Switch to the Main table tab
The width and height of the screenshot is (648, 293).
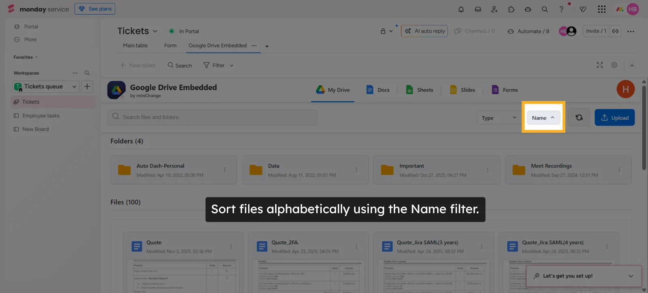[135, 46]
